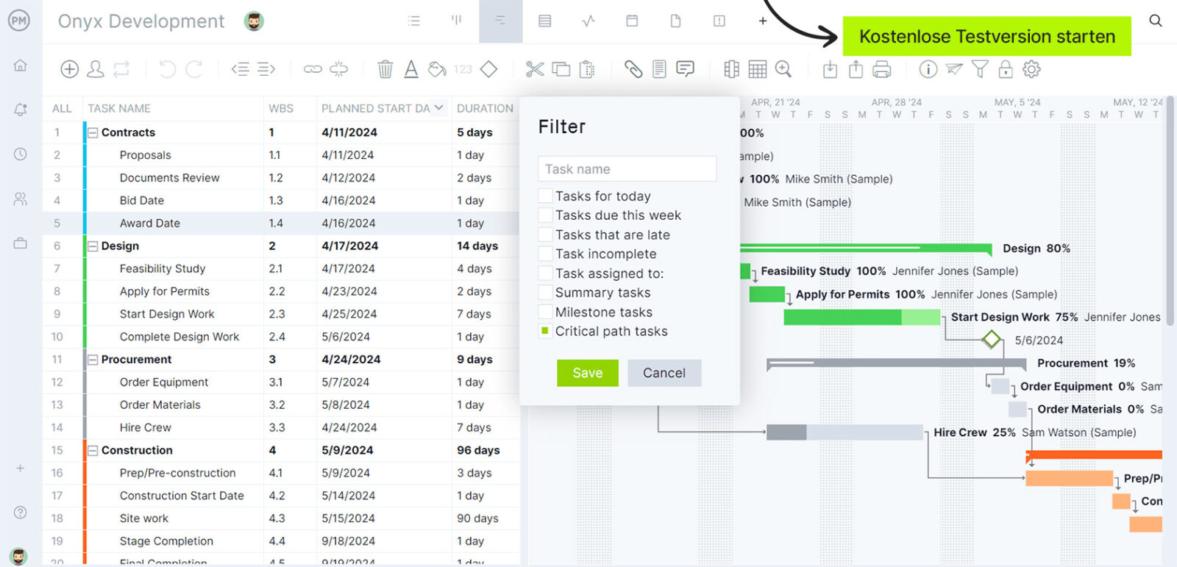Collapse the Contracts task group
Screen dimensions: 1177x567
[x=93, y=133]
